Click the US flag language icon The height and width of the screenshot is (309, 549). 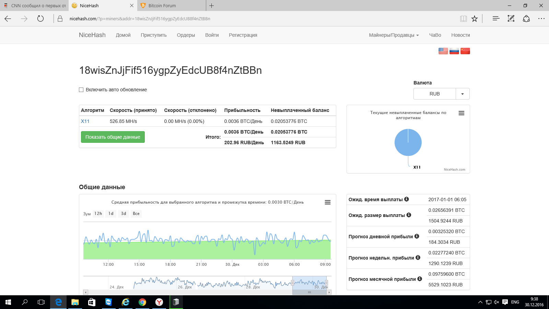pyautogui.click(x=443, y=51)
